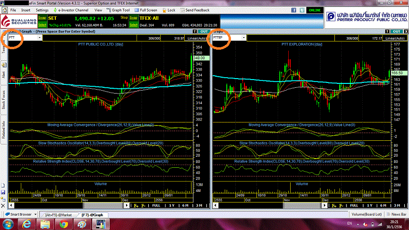The width and height of the screenshot is (409, 230).
Task: Expand the PTT symbol dropdown arrow
Action: [x=39, y=38]
